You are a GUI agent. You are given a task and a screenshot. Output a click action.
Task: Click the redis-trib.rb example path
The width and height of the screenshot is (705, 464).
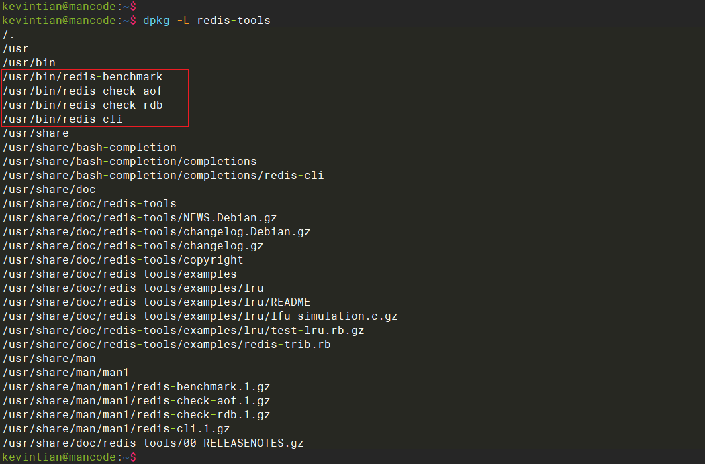(x=167, y=345)
